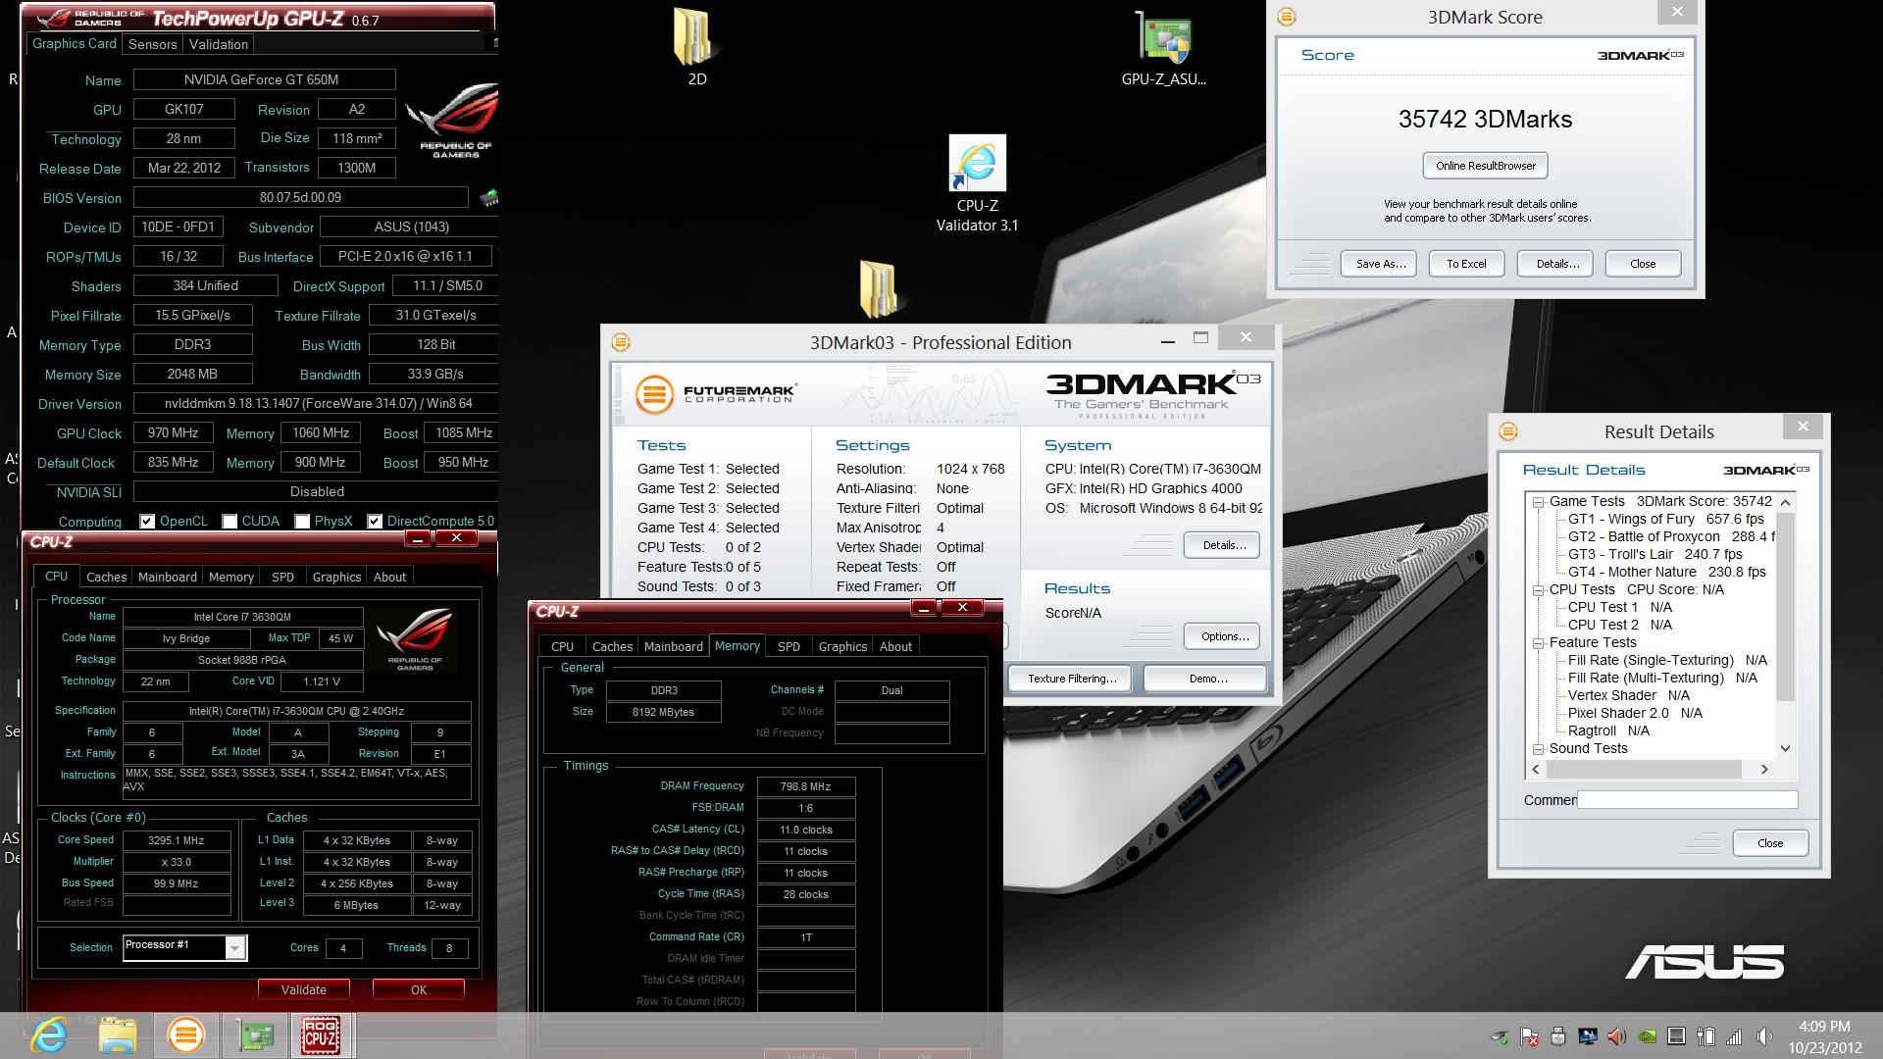Screen dimensions: 1883x1059
Task: Open the Graphics tab in the CPU-Z Memory window
Action: (x=842, y=646)
